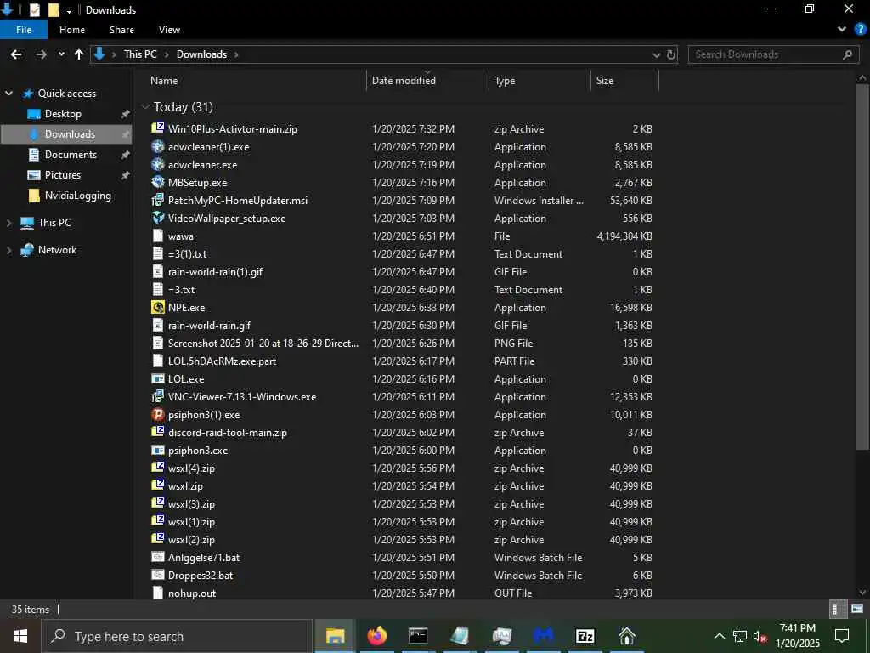Click the taskbar search box
This screenshot has width=870, height=653.
click(177, 636)
